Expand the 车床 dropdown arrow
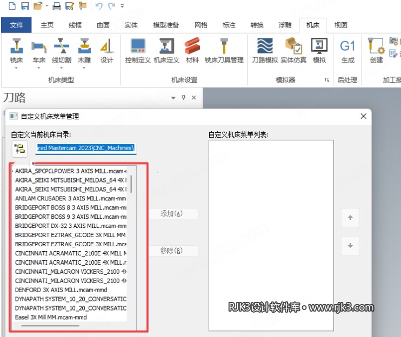This screenshot has height=337, width=401. click(39, 68)
